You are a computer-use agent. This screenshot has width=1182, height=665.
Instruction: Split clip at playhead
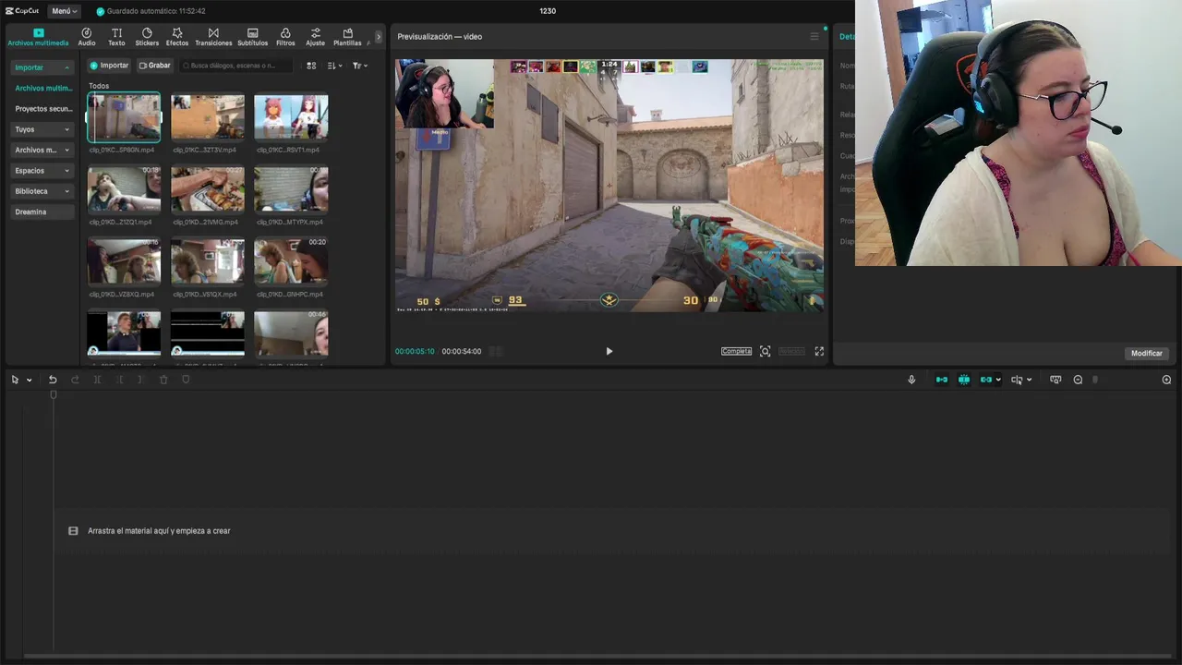(x=97, y=380)
